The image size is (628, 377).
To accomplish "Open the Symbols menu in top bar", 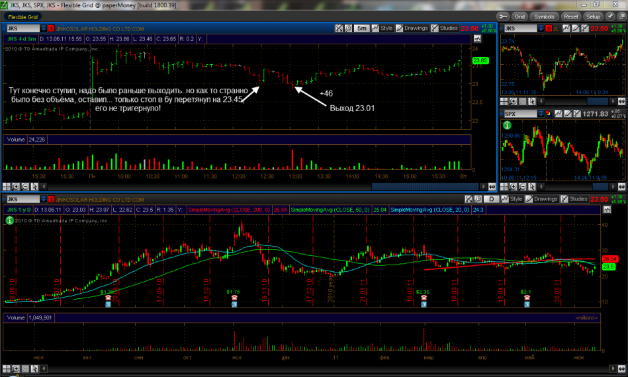I will tap(544, 17).
